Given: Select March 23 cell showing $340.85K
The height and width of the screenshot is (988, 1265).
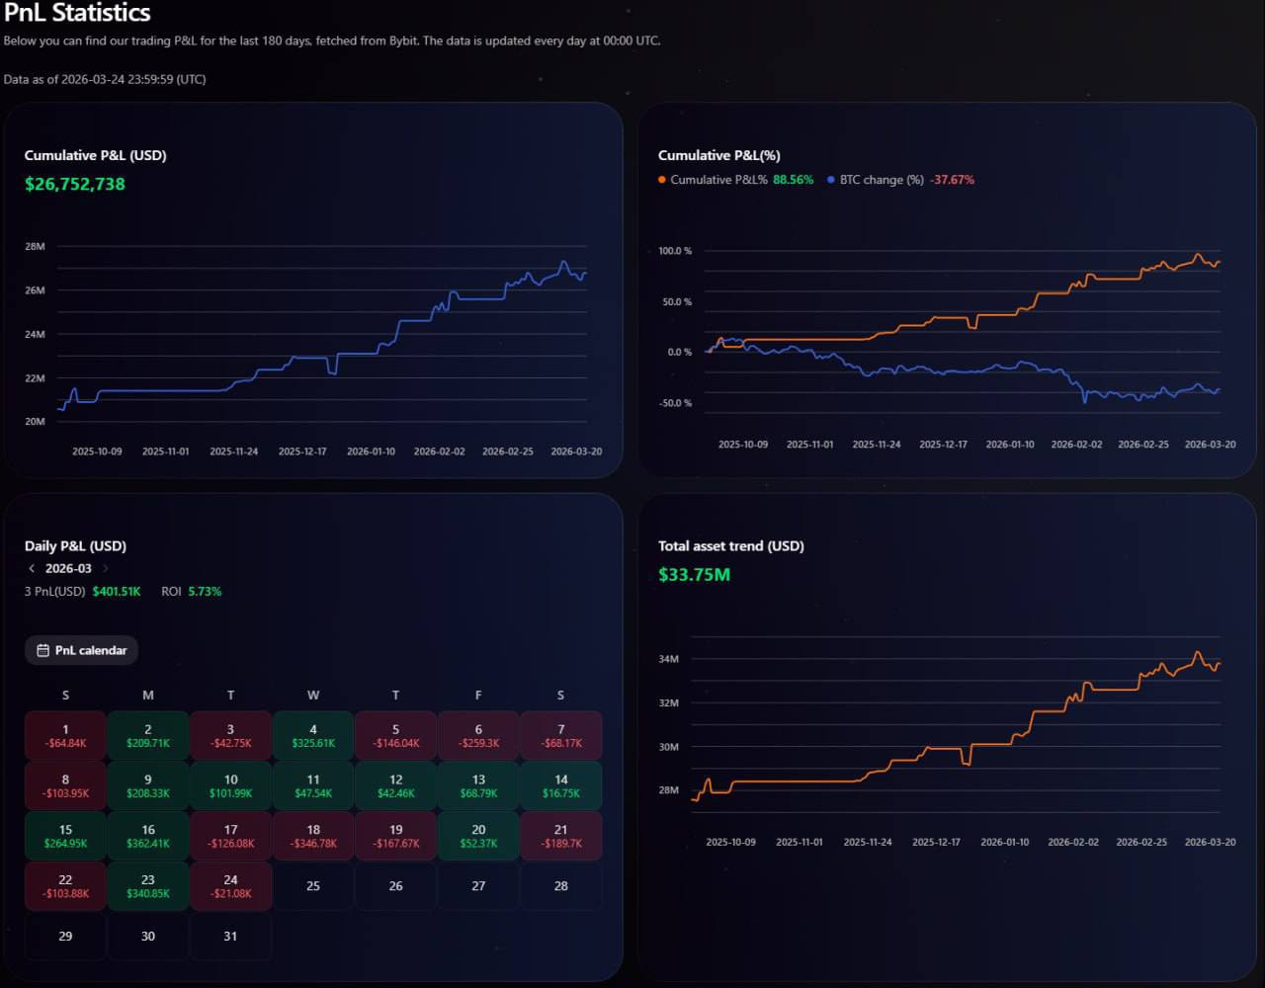Looking at the screenshot, I should tap(148, 885).
